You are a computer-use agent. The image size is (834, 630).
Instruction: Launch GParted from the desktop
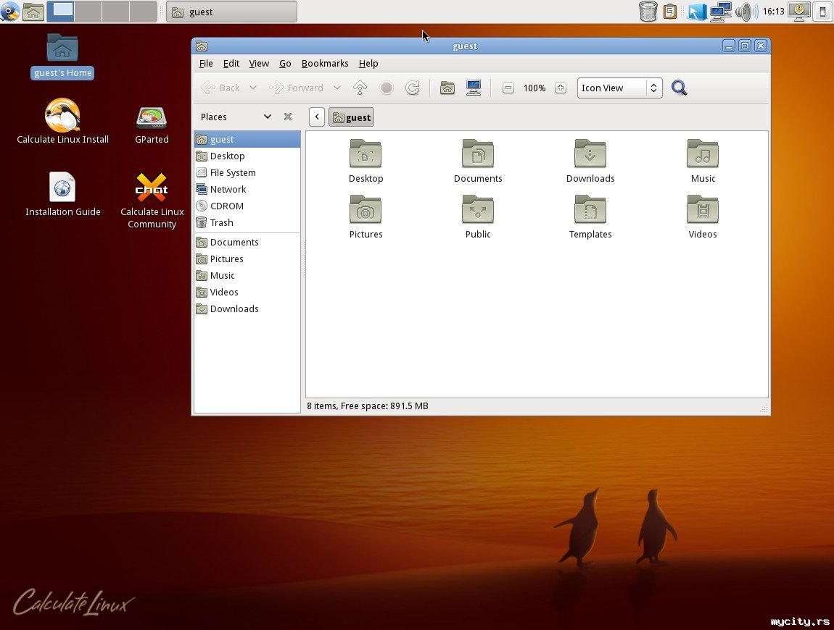[152, 125]
